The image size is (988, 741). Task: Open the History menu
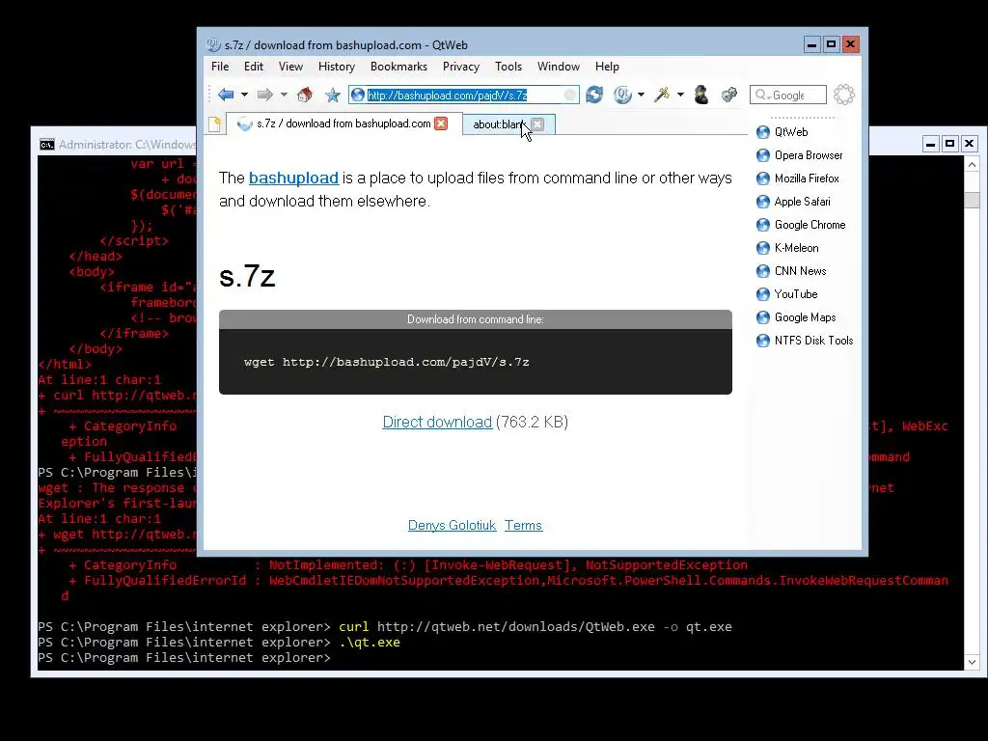point(337,67)
